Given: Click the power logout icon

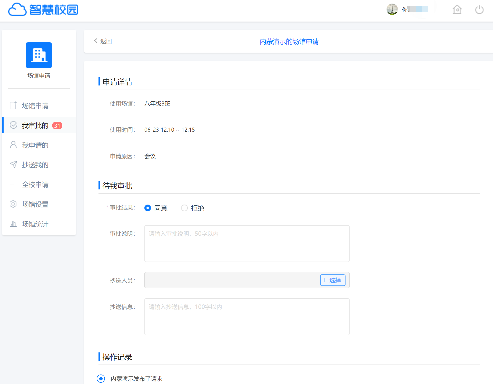Looking at the screenshot, I should pos(479,10).
